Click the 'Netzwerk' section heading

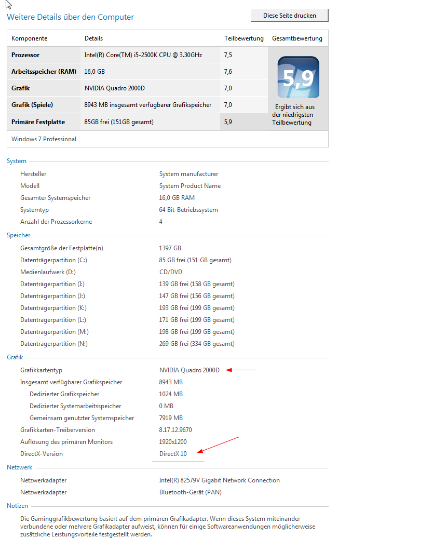click(x=19, y=467)
